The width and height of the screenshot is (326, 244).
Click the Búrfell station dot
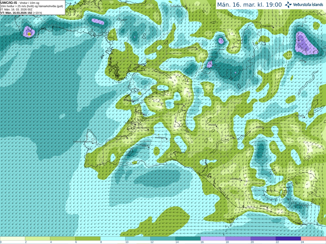click(263, 128)
